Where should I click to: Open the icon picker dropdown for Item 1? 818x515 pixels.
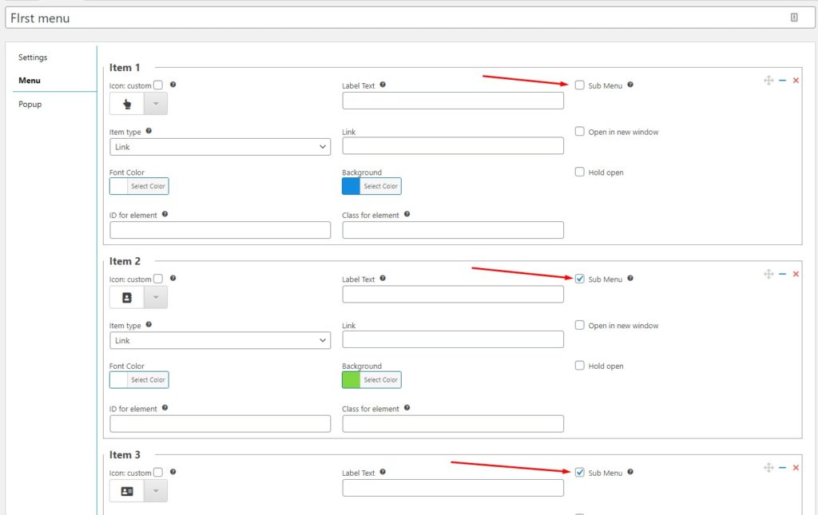click(x=156, y=103)
